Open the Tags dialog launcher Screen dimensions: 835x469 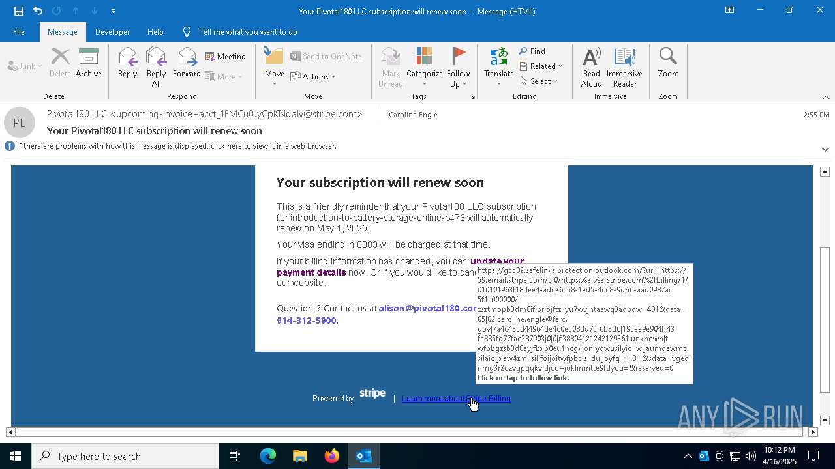tap(472, 96)
